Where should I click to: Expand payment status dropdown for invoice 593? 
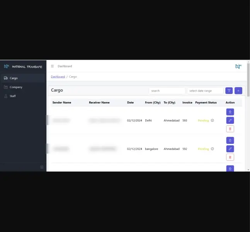click(212, 120)
